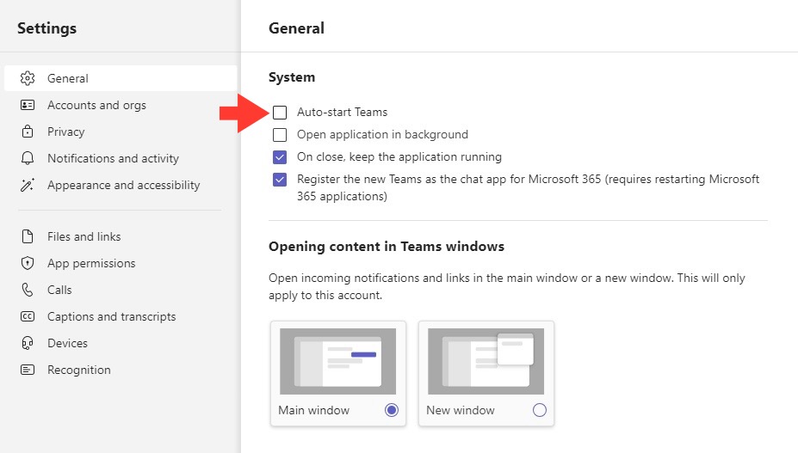Viewport: 798px width, 453px height.
Task: Select the Recognition badge icon
Action: [28, 370]
